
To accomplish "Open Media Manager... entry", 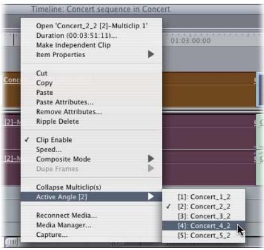I will [91, 225].
